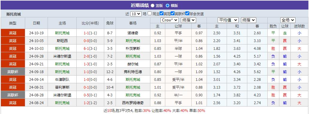Image resolution: width=309 pixels, height=114 pixels.
Task: Select the 竖版 radio button
Action: 152,5
